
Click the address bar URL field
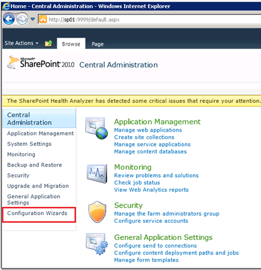[x=150, y=20]
